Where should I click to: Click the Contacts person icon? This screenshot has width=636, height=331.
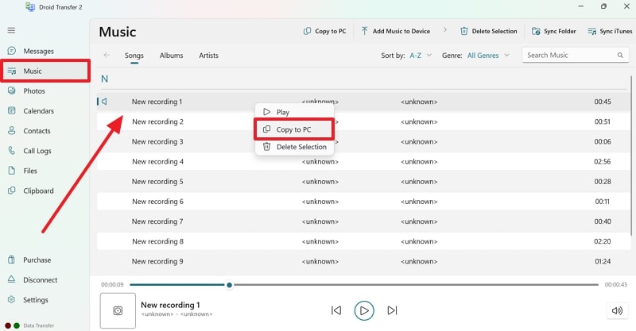(x=12, y=130)
